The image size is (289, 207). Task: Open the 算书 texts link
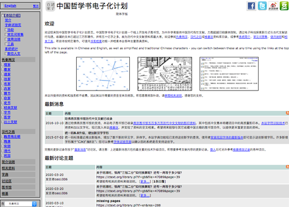click(x=7, y=93)
